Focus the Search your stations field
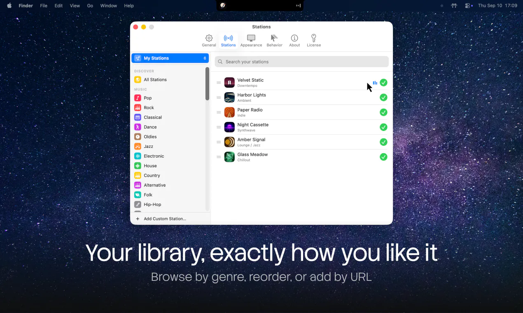Image resolution: width=523 pixels, height=313 pixels. tap(302, 62)
